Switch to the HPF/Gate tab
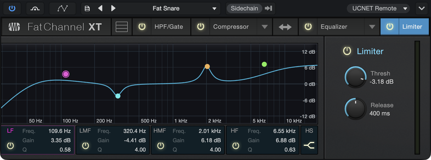Image resolution: width=431 pixels, height=160 pixels. [x=171, y=27]
